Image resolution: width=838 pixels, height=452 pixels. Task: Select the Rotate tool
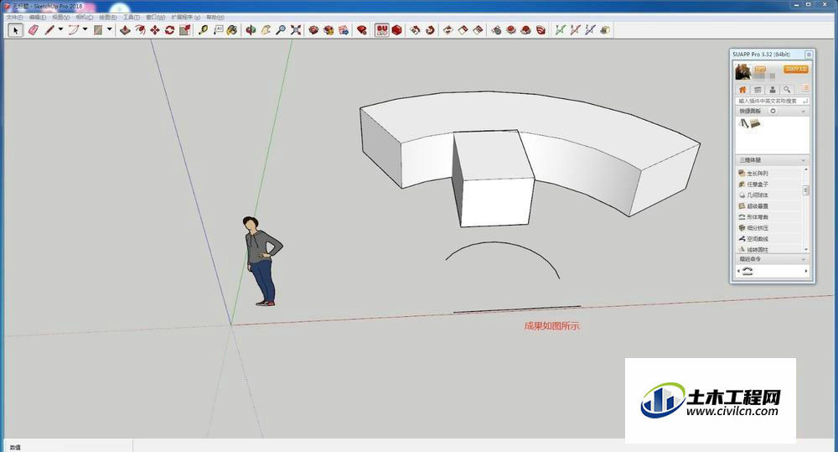coord(170,30)
